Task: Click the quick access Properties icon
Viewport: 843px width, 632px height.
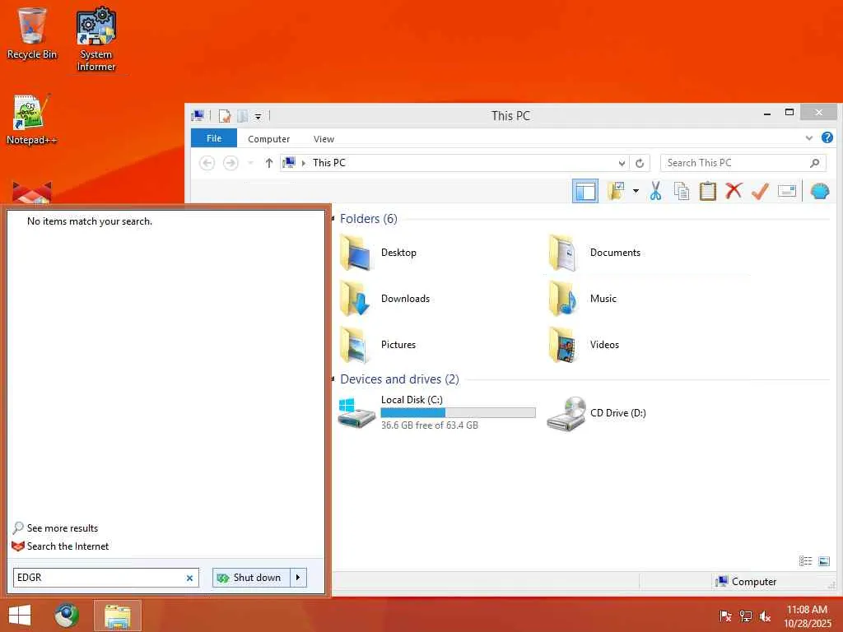Action: click(x=224, y=115)
